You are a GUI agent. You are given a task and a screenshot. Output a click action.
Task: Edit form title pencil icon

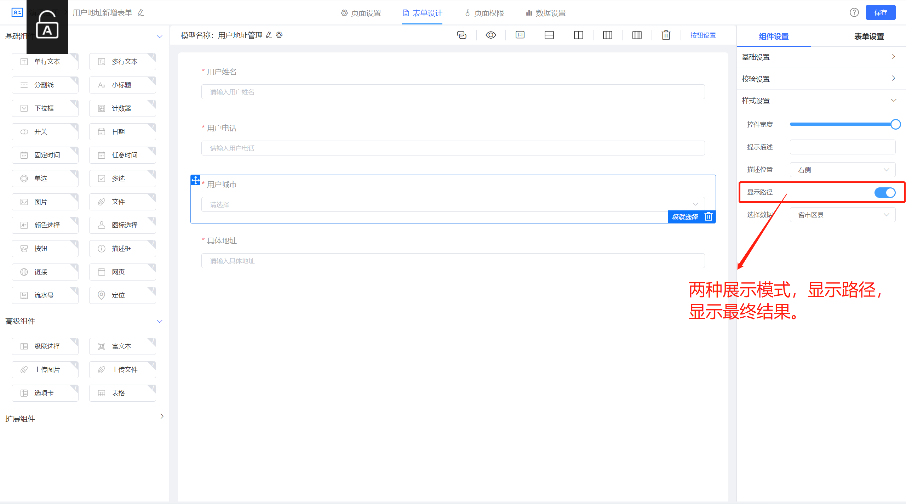pyautogui.click(x=141, y=13)
